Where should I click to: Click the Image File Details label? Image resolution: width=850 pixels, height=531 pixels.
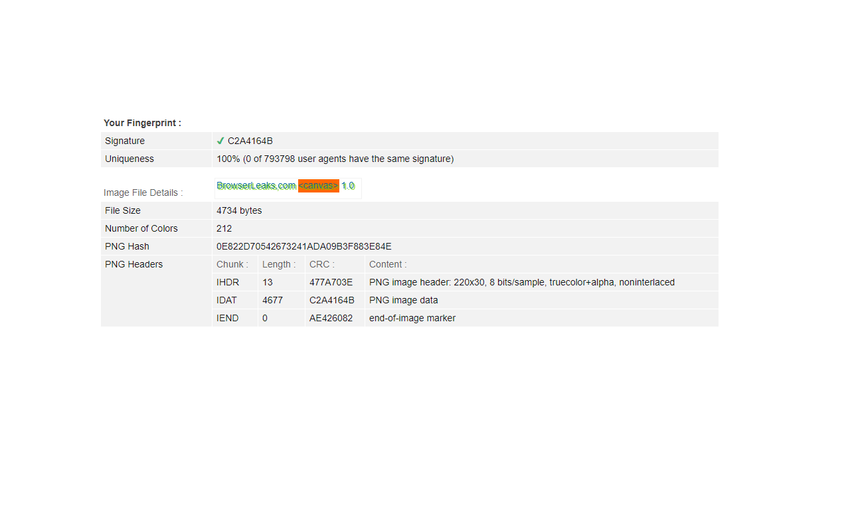coord(143,192)
